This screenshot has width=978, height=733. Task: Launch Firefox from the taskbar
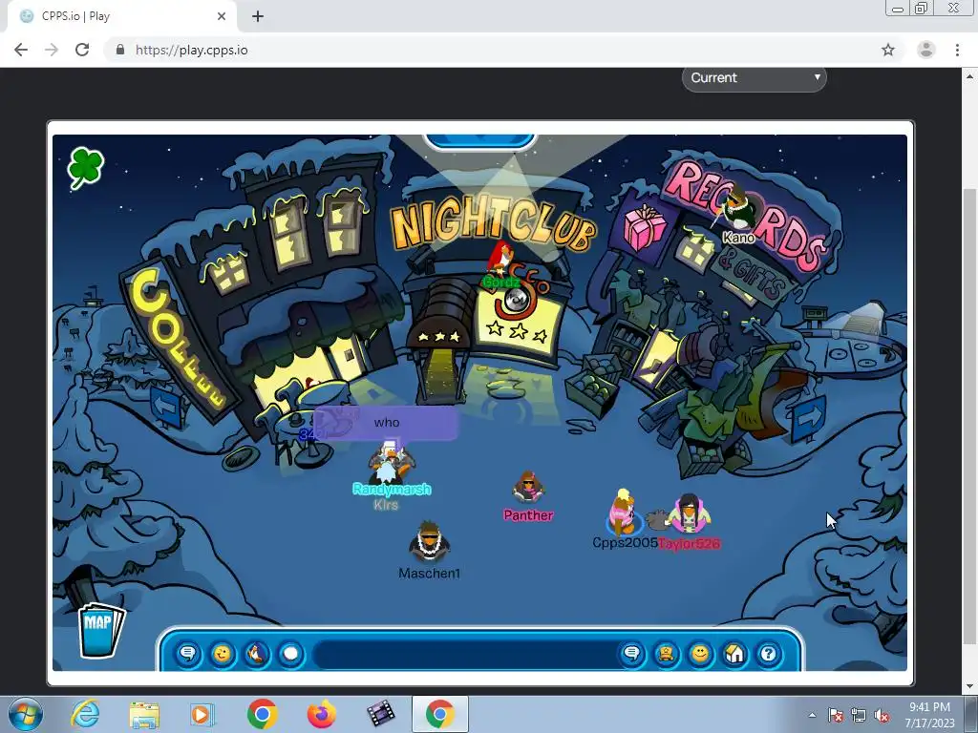pyautogui.click(x=321, y=714)
